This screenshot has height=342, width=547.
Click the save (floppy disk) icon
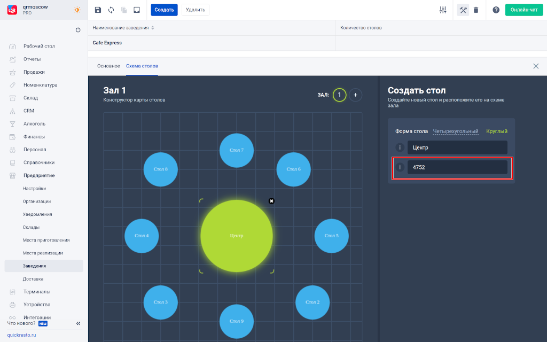pos(98,10)
